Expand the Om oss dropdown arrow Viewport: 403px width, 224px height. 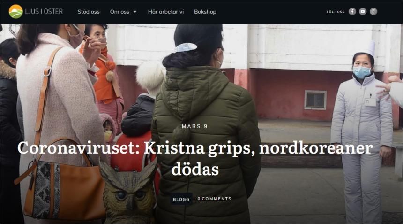tap(134, 12)
